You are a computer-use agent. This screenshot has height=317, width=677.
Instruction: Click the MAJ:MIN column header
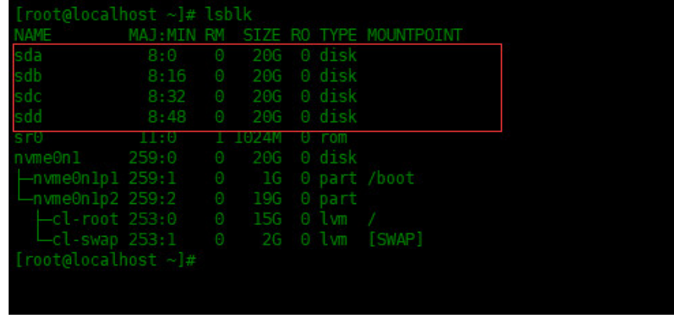coord(161,35)
